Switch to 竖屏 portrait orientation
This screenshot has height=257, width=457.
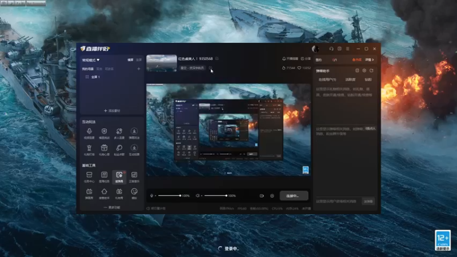point(139,60)
